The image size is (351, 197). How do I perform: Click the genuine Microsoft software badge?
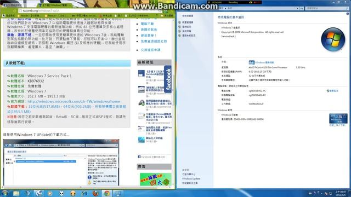pos(338,119)
